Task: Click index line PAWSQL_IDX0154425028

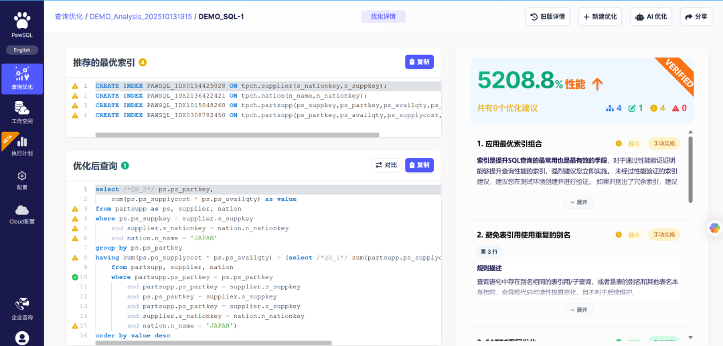Action: click(x=241, y=86)
